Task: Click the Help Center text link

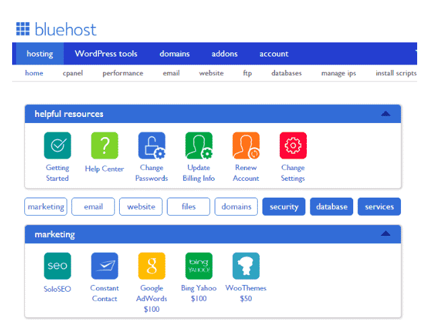Action: 104,169
